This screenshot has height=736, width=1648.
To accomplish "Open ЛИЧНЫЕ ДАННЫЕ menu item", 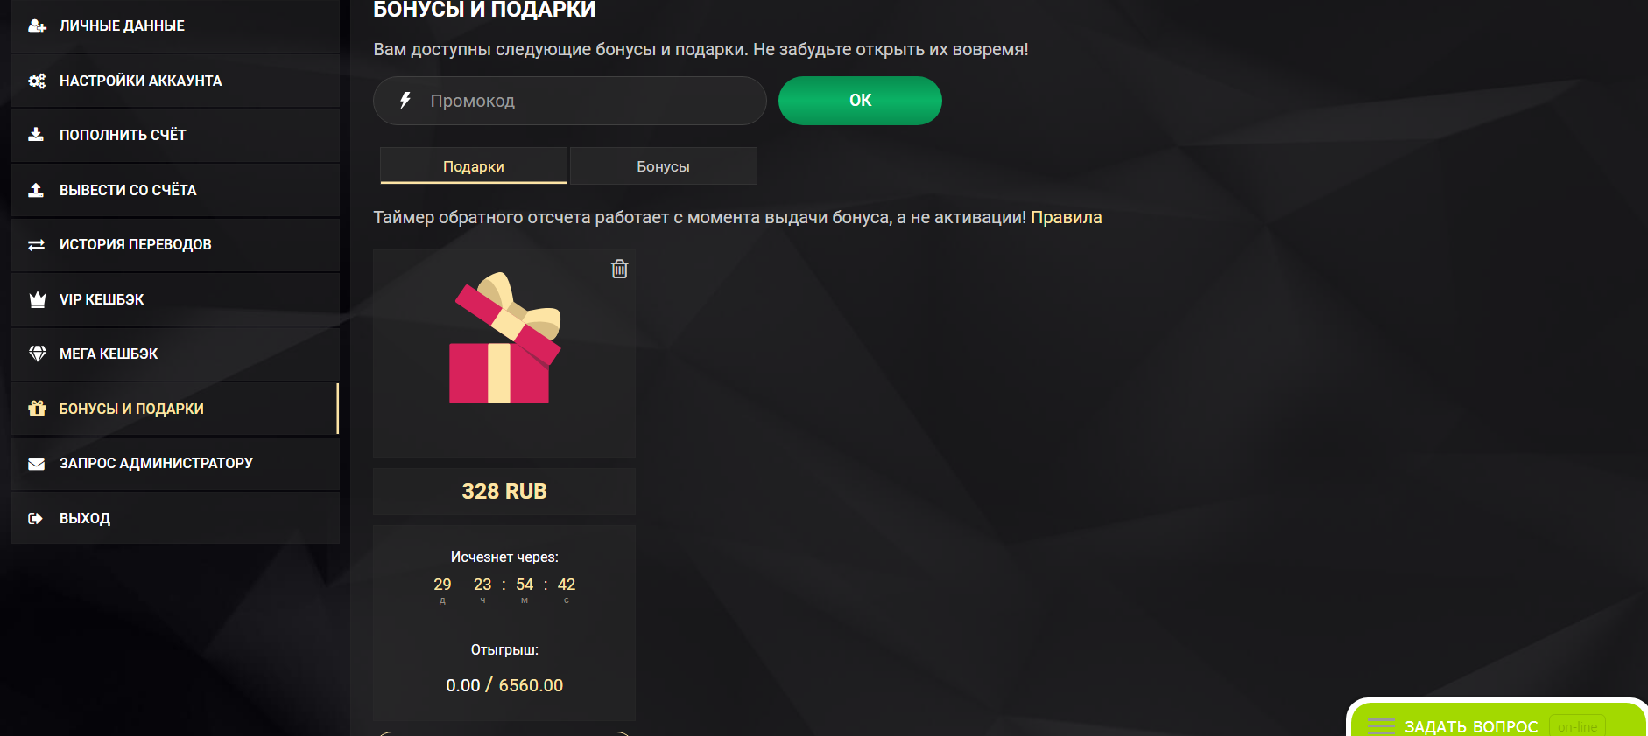I will [x=175, y=26].
